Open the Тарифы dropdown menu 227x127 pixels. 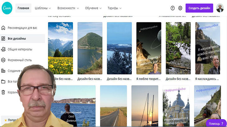coord(114,8)
